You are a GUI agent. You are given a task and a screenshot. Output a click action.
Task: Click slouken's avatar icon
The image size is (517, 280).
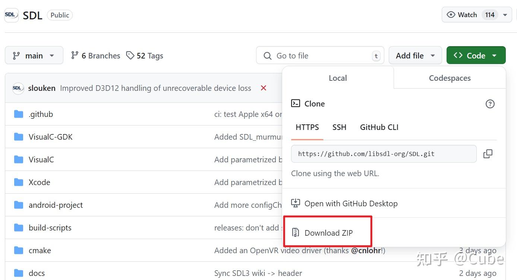18,88
